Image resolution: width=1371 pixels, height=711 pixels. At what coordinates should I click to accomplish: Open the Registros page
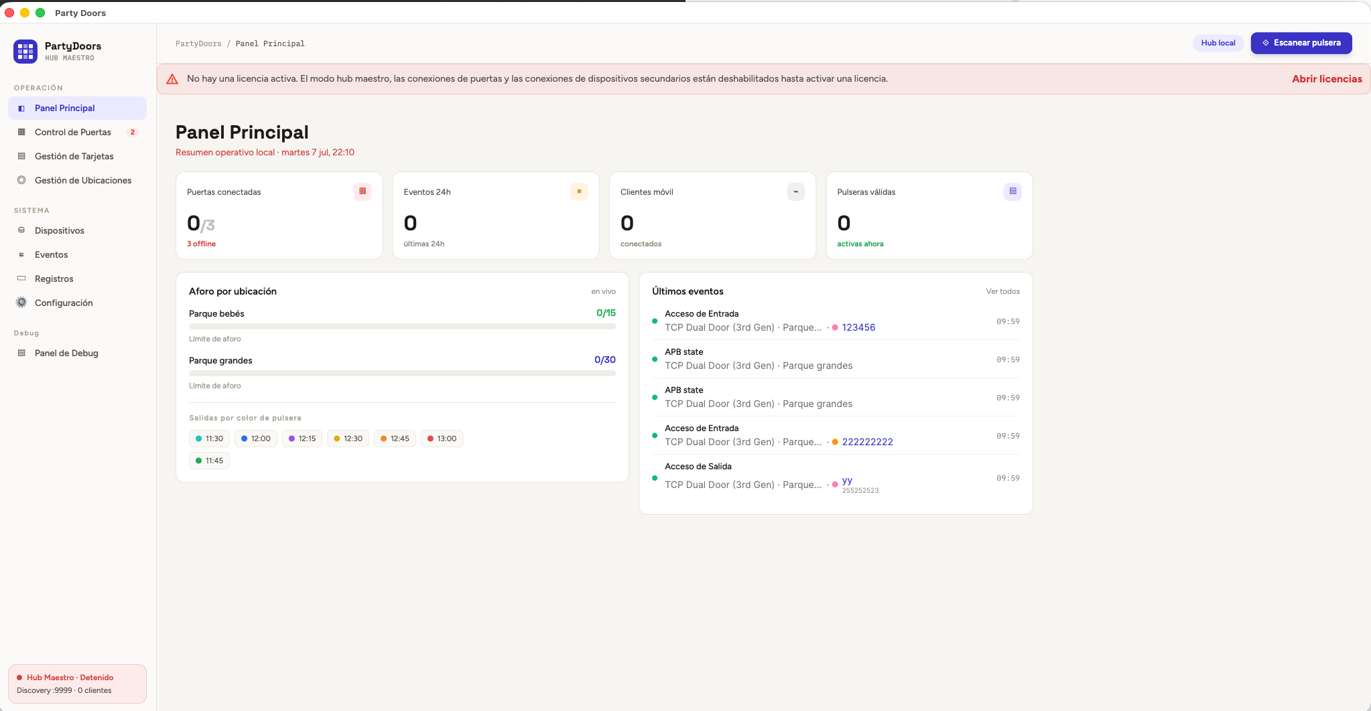point(78,279)
